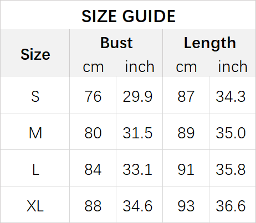Select the M size row label
The height and width of the screenshot is (223, 256).
35,133
